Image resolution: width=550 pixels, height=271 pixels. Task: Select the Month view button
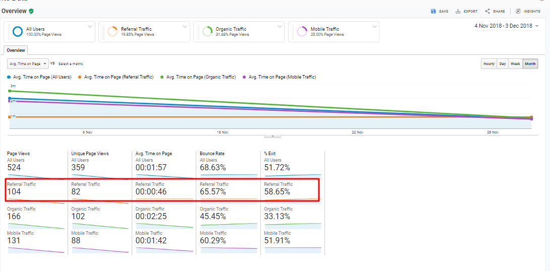click(x=530, y=64)
